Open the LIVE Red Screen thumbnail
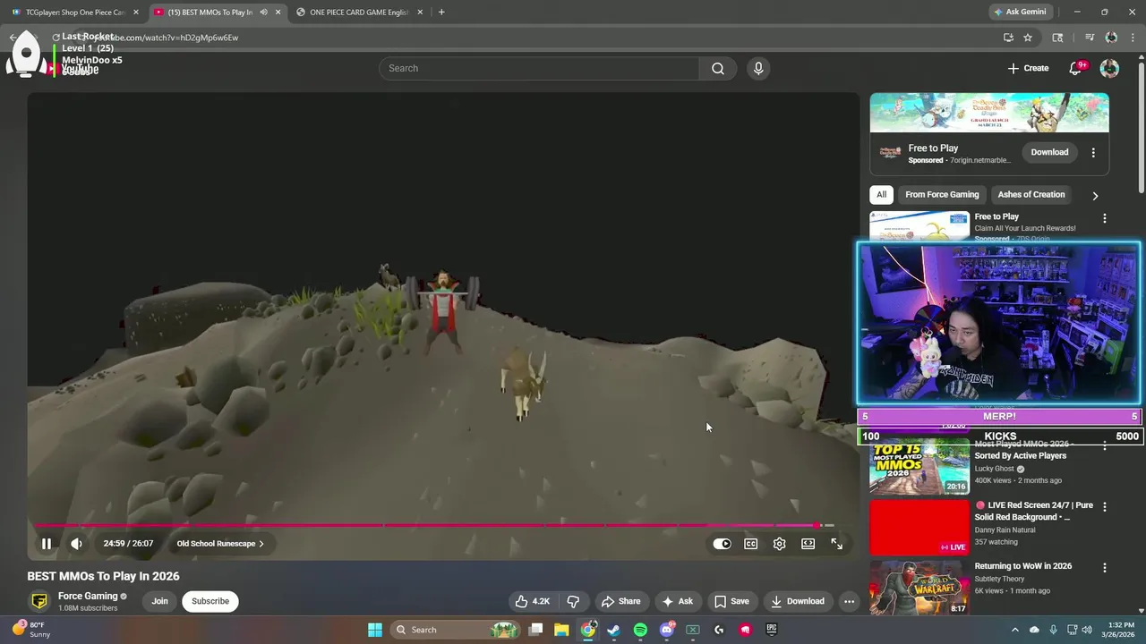 click(919, 528)
